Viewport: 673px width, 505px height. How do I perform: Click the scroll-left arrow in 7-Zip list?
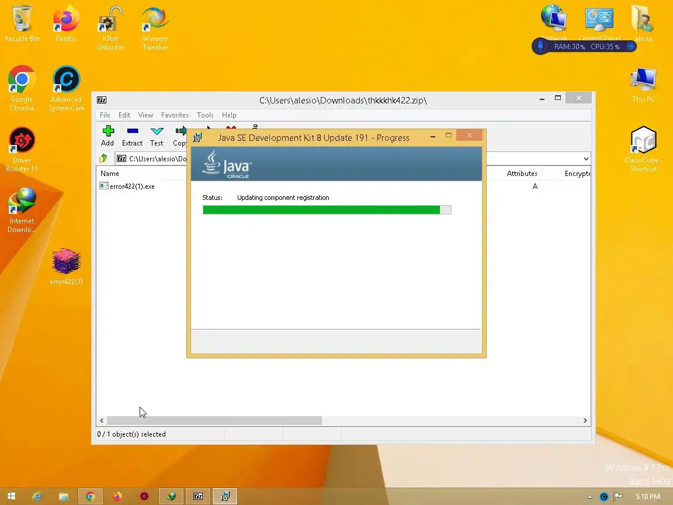(102, 420)
